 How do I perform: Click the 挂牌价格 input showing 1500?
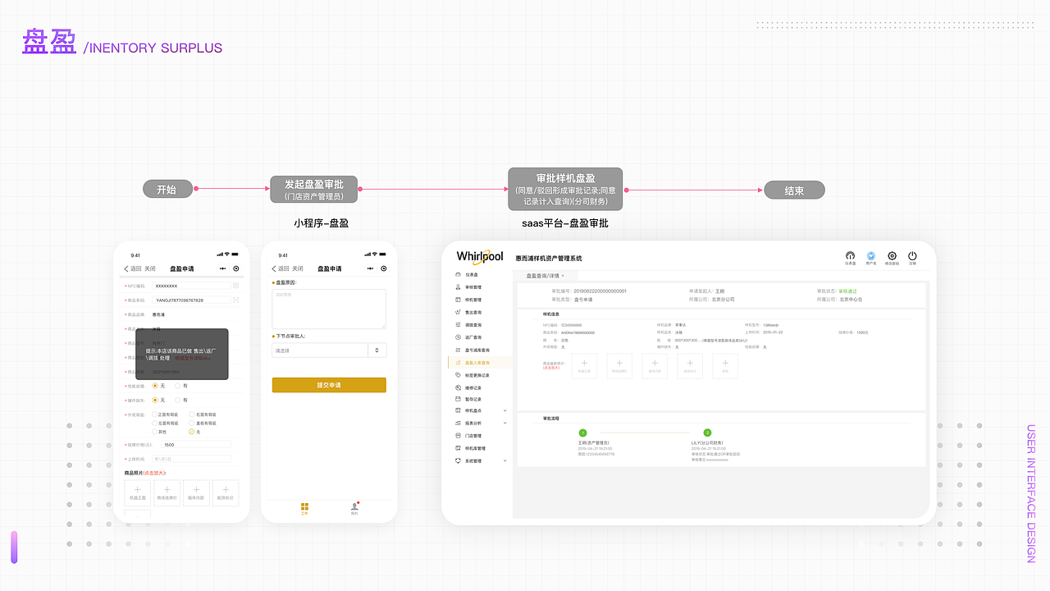194,444
